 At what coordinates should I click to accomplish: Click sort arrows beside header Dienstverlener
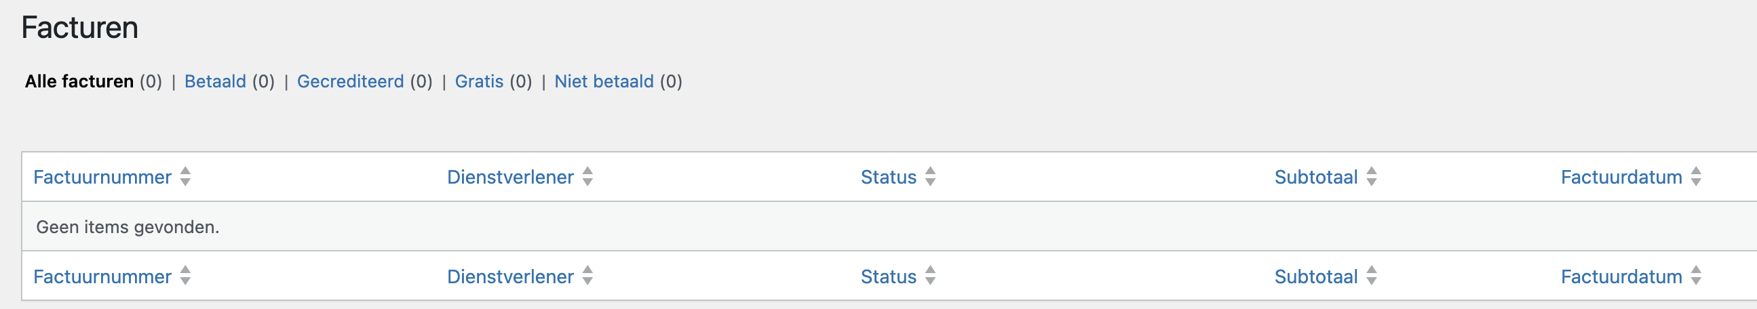(588, 177)
